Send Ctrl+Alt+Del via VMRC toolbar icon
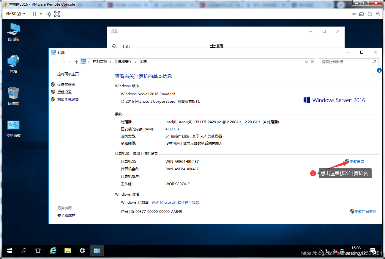Screen dimensions: 385x259 [48, 14]
